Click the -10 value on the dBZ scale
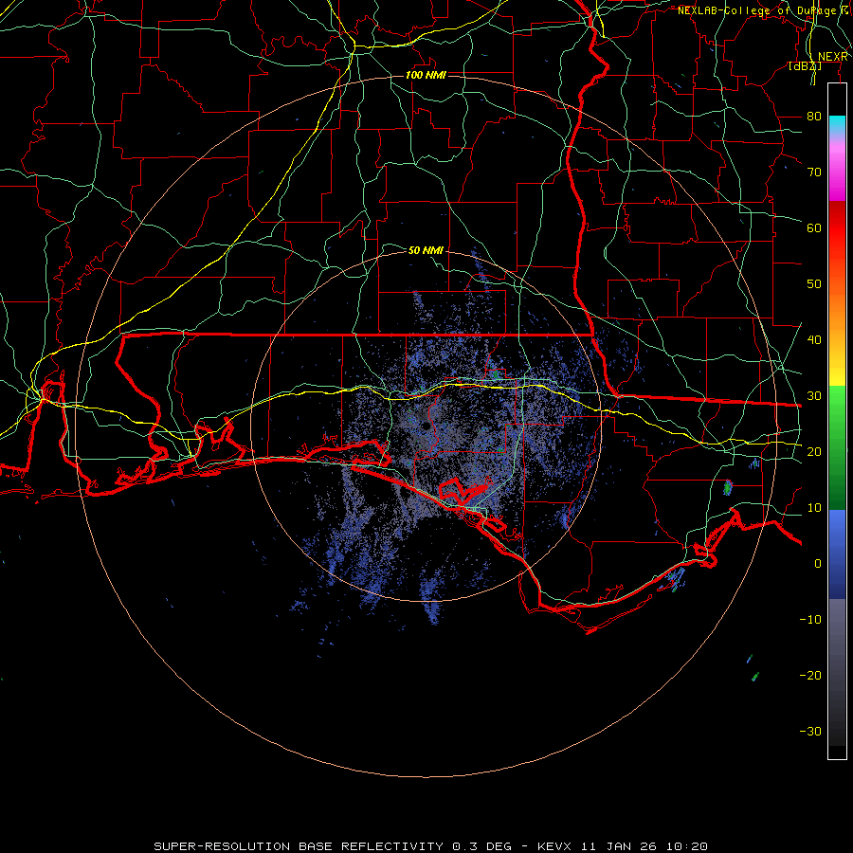The image size is (853, 853). point(810,619)
